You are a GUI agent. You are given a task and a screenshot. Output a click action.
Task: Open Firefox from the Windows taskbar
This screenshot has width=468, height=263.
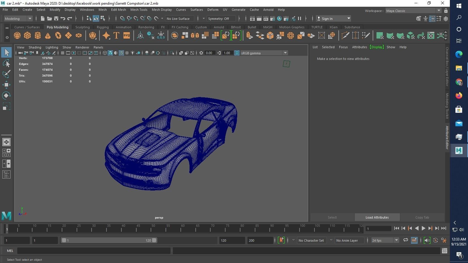[x=459, y=96]
